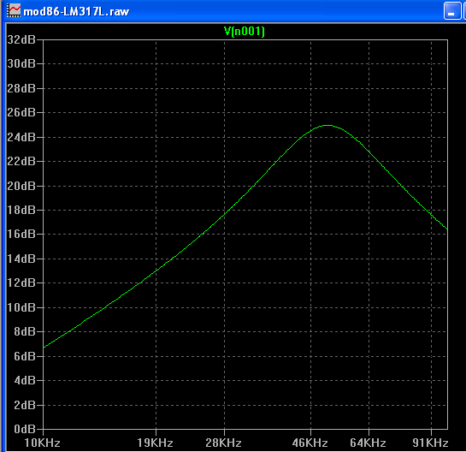This screenshot has height=452, width=466.
Task: Click the peak of the green trace
Action: (x=327, y=125)
